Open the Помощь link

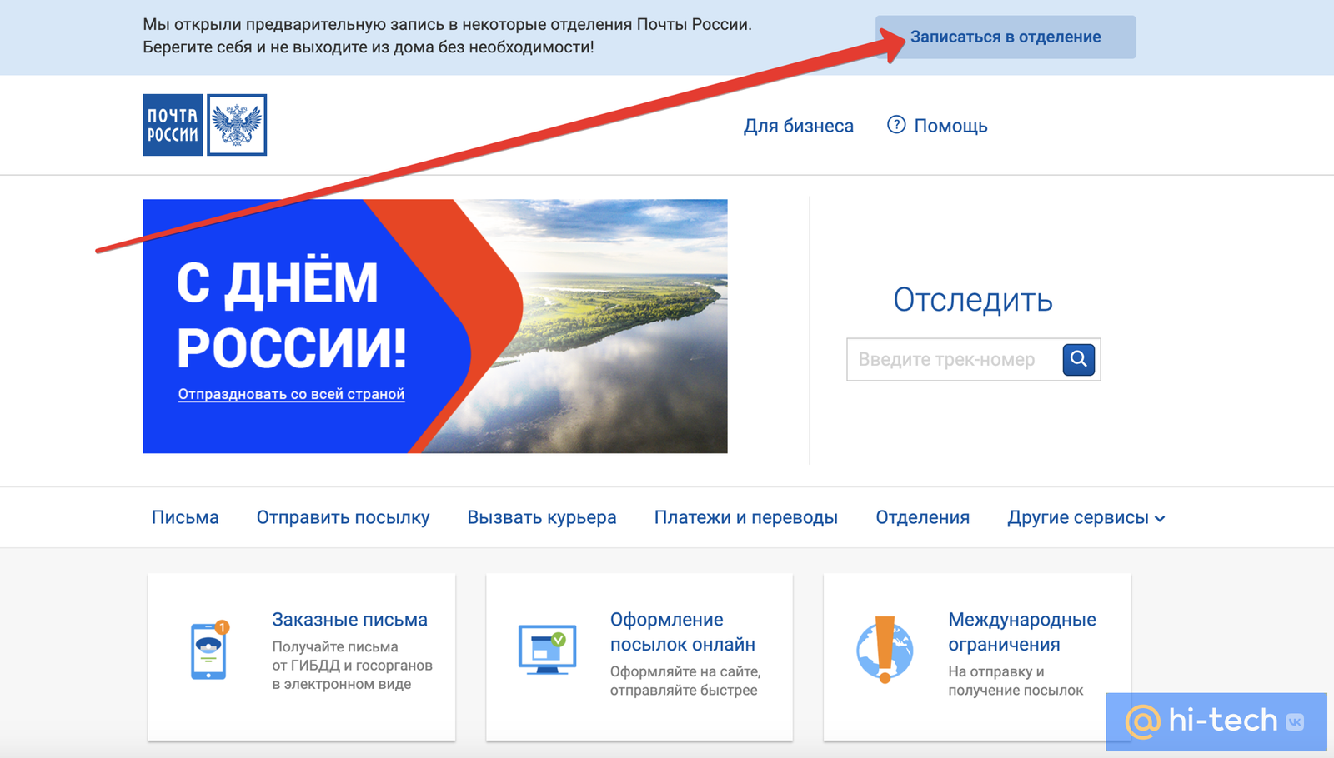(950, 126)
